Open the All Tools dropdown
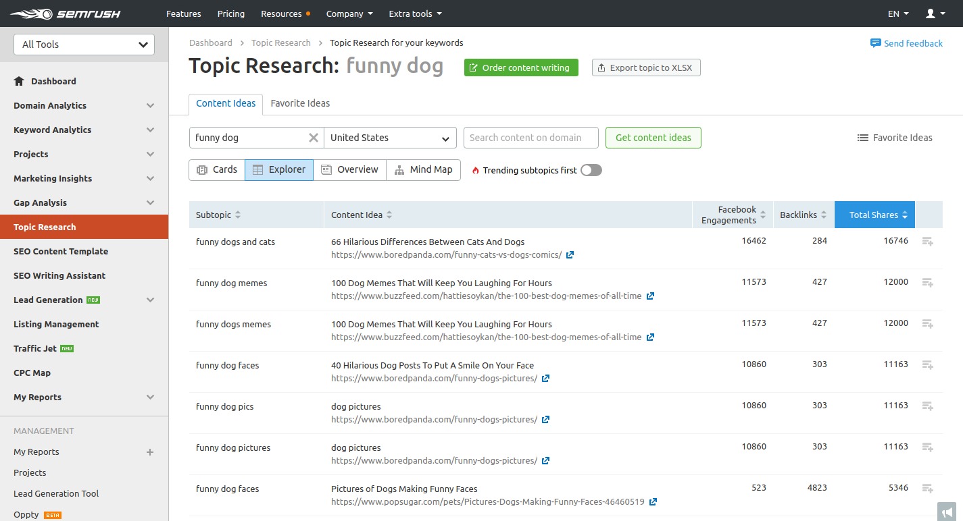Screen dimensions: 963x521 point(84,45)
